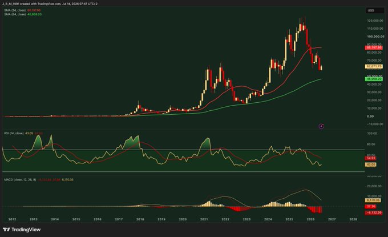The image size is (388, 237).
Task: Click the 2013 year on time axis
Action: [x=34, y=219]
